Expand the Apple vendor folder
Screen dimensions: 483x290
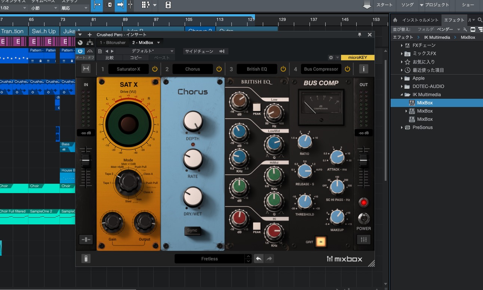tap(402, 78)
